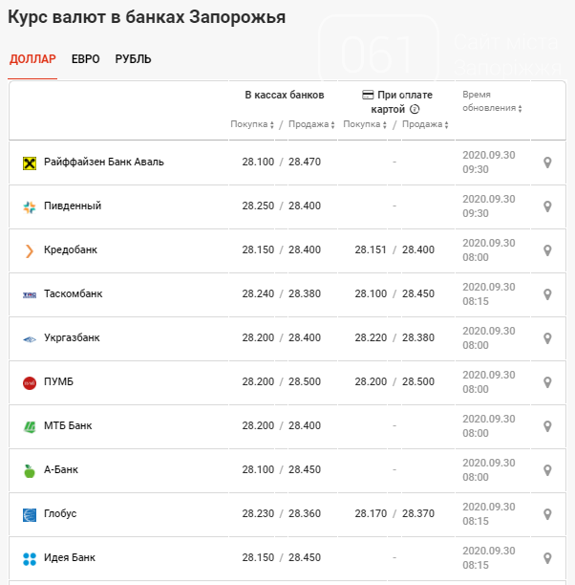Viewport: 575px width, 585px height.
Task: Sort by cash Продажа column
Action: pyautogui.click(x=311, y=124)
